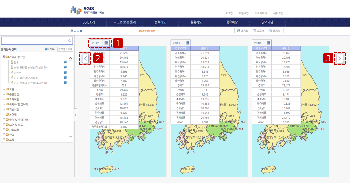Click the 보고서 report button
Screen dimensions: 350x183
258,31
